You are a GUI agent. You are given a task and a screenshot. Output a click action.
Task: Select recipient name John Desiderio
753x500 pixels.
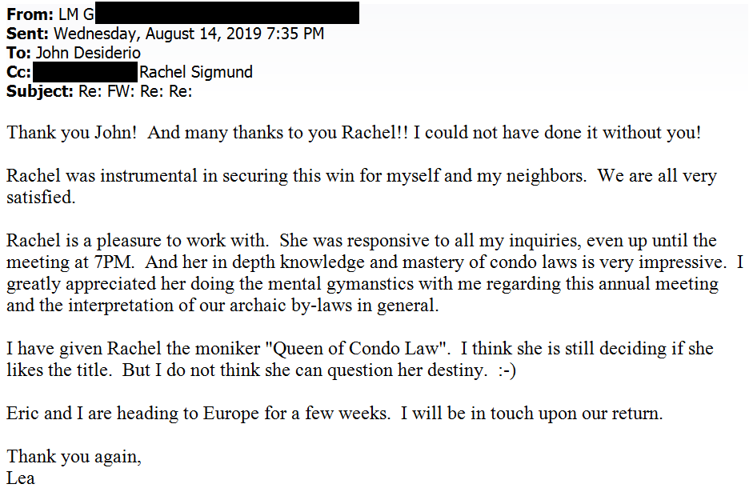tap(87, 53)
